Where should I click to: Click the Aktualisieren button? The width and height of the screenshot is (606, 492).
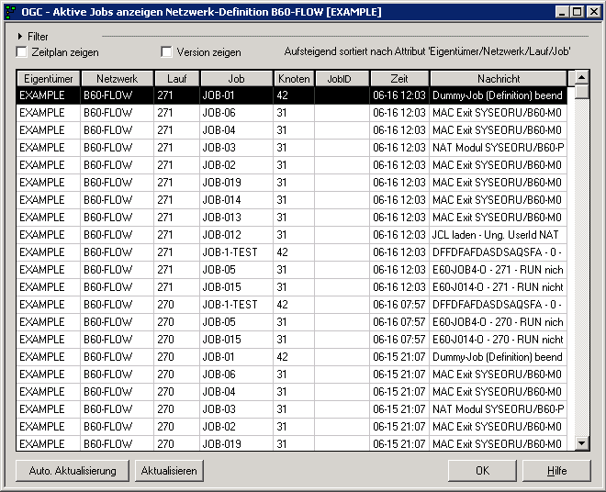click(168, 471)
